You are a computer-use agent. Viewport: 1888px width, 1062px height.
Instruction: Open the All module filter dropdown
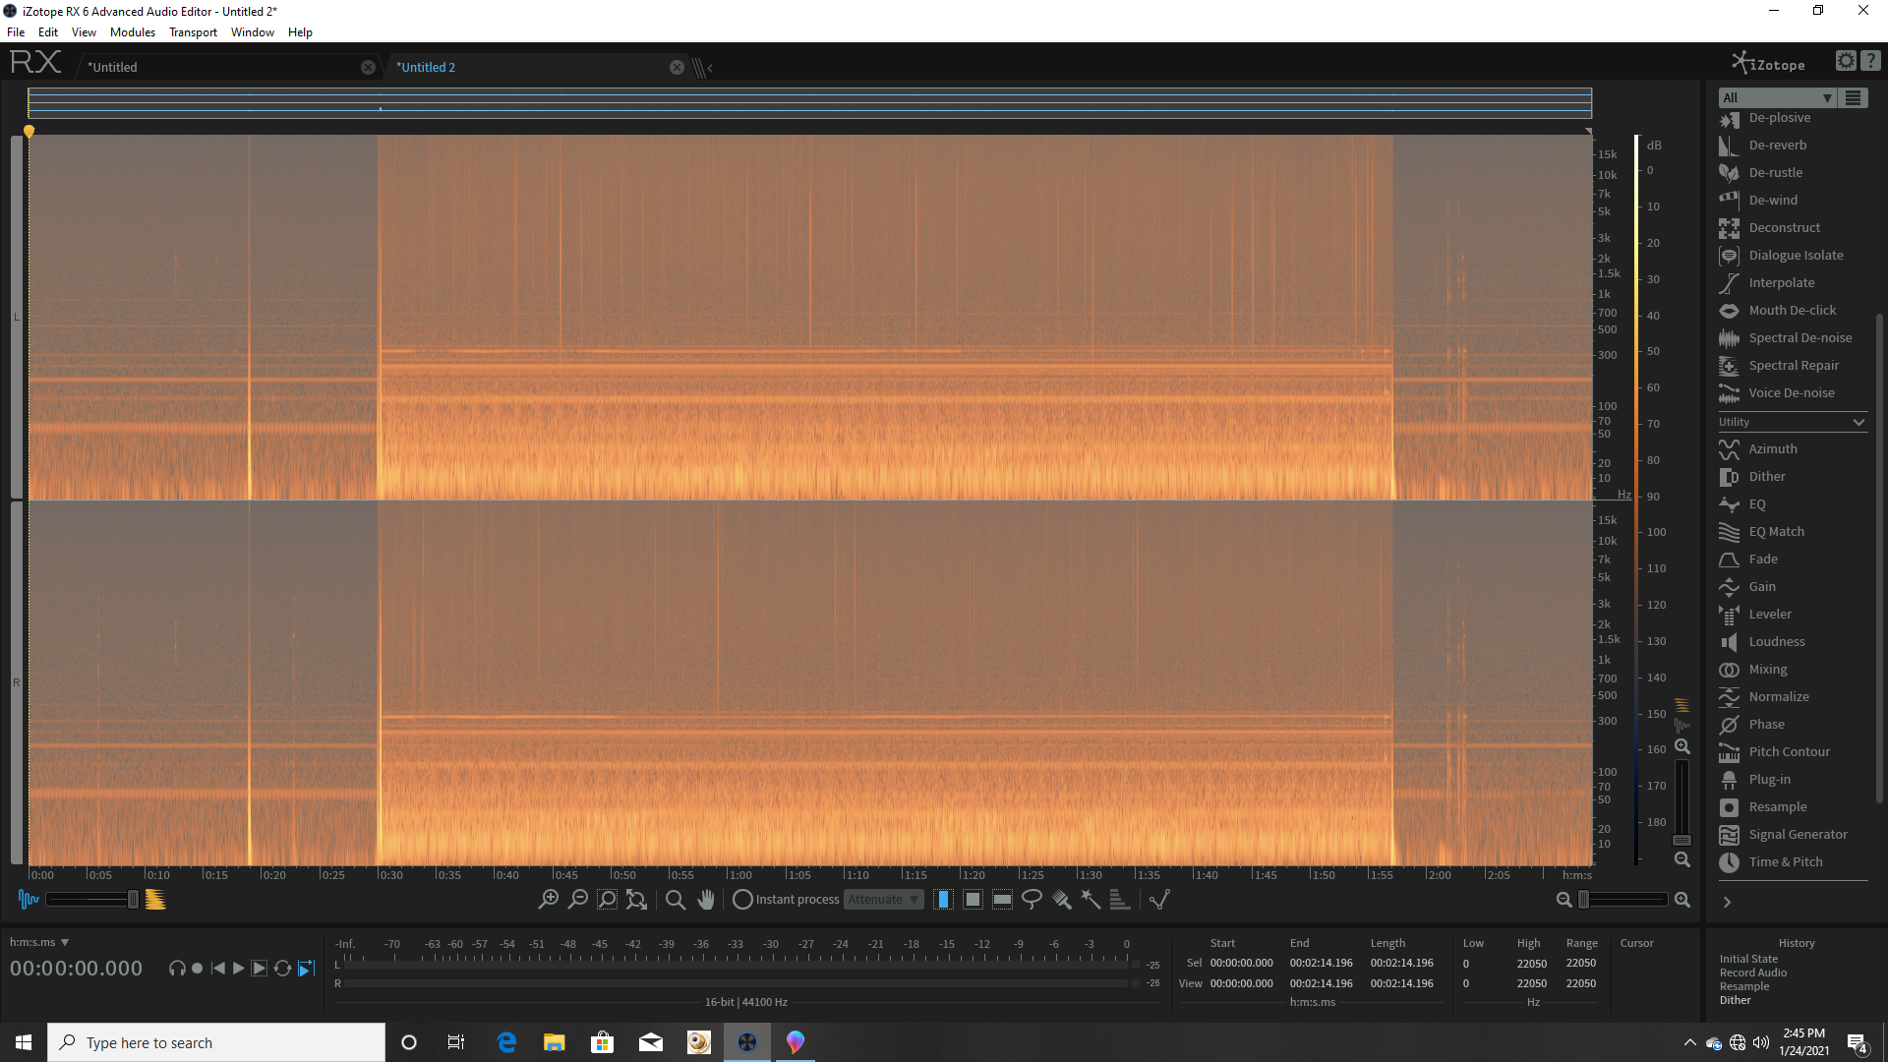pyautogui.click(x=1777, y=97)
